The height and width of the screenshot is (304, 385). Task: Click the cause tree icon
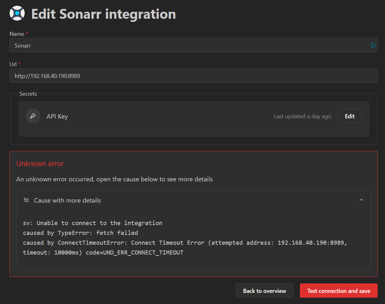pos(26,200)
